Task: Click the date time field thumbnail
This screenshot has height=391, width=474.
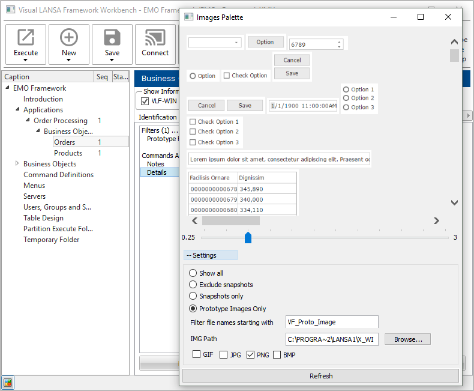Action: [303, 106]
